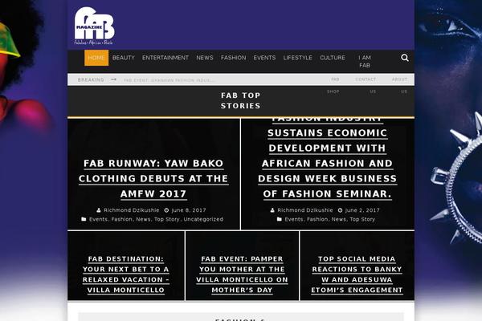Open the Beauty menu
The width and height of the screenshot is (482, 321).
tap(124, 58)
